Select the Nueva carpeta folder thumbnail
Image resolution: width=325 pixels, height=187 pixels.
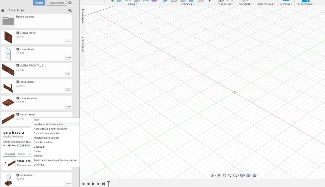tap(8, 21)
